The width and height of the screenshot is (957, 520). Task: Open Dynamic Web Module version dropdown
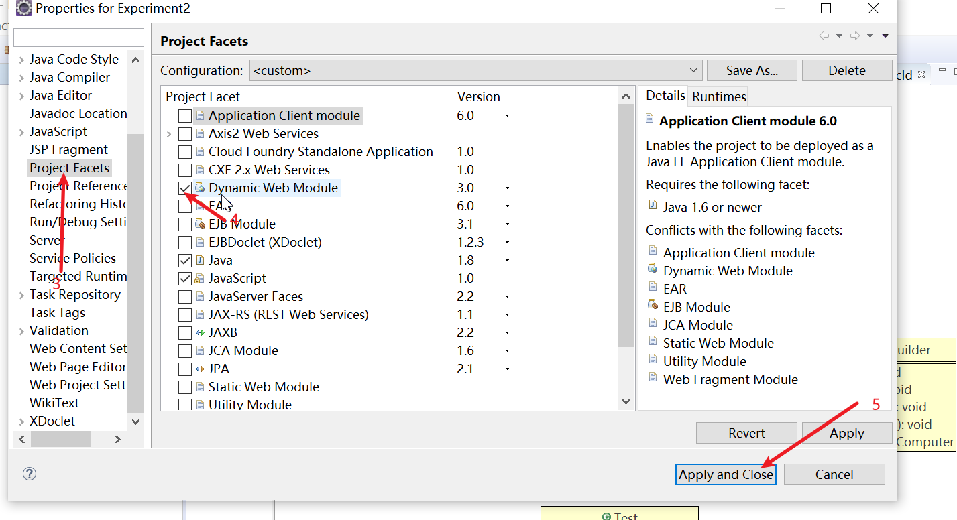click(507, 188)
